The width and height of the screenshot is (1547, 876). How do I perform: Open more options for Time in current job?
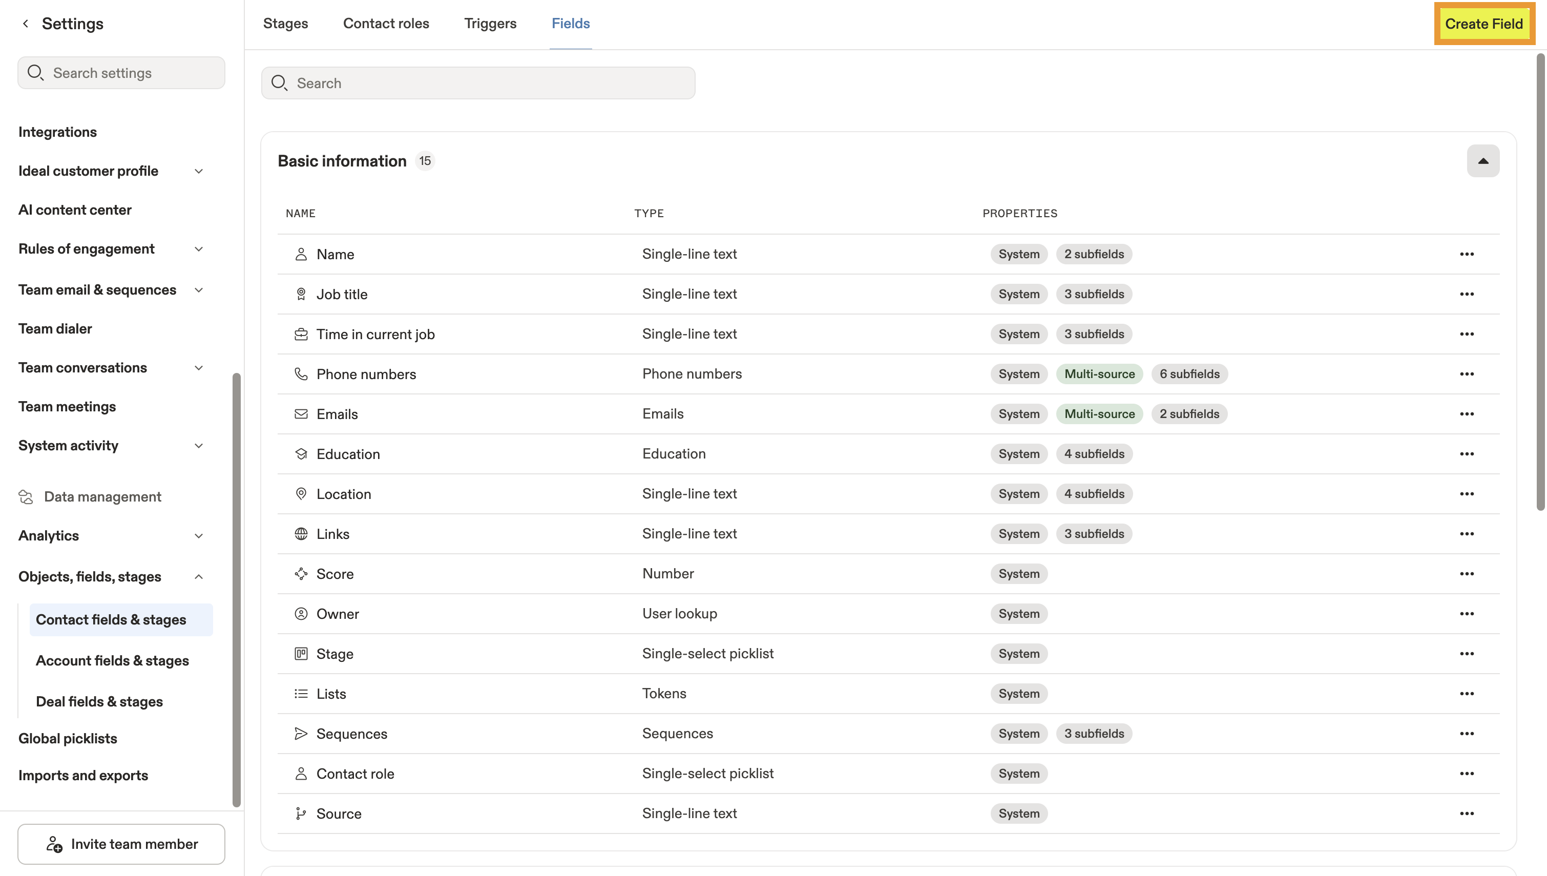click(1467, 334)
